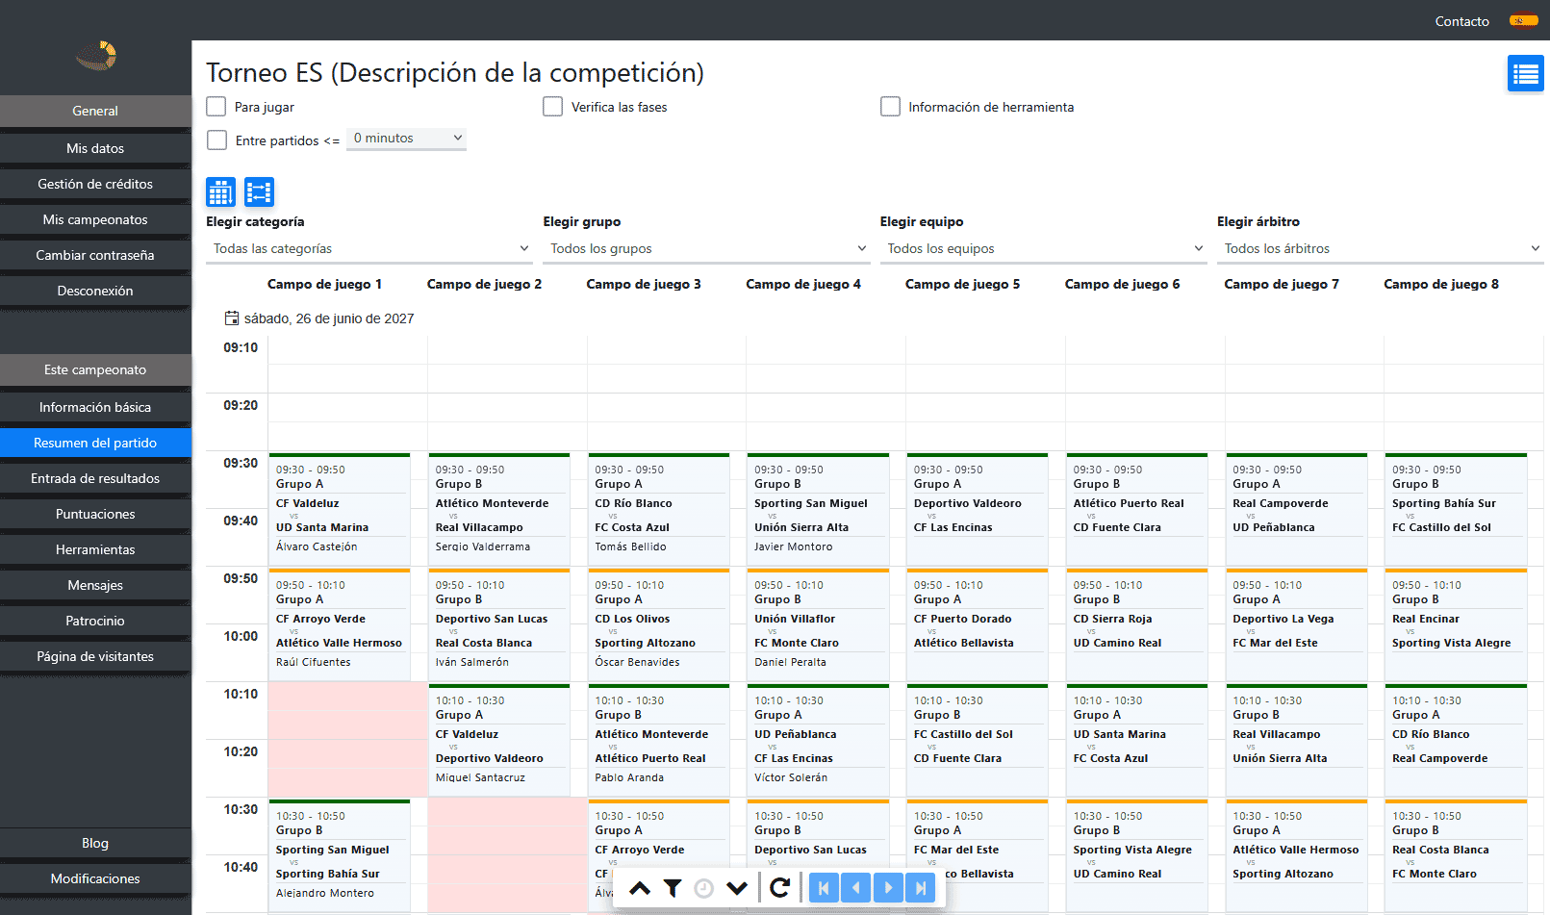Click the Blog sidebar link
The width and height of the screenshot is (1550, 915).
[95, 843]
